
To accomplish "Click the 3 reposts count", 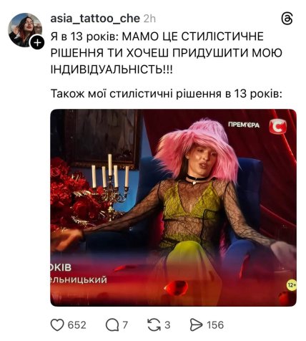I will (x=167, y=325).
